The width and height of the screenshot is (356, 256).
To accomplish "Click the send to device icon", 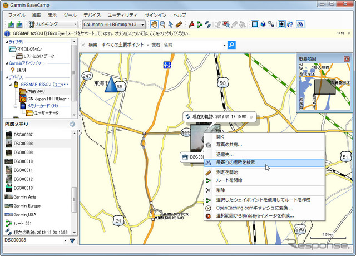I will pyautogui.click(x=11, y=24).
